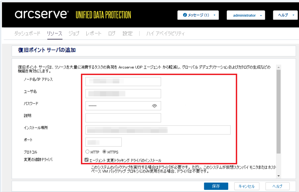Click the scroll down arrow of the form
The image size is (299, 192).
click(x=279, y=176)
